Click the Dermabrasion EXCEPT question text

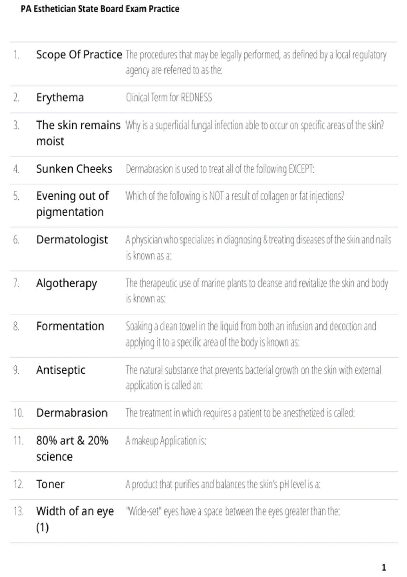(220, 169)
